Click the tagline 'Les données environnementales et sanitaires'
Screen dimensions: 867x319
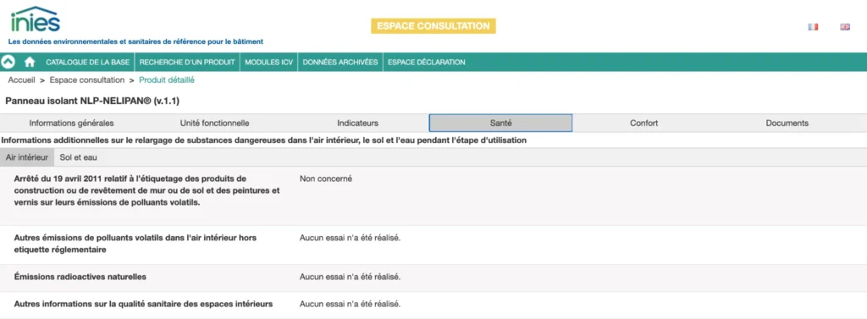click(x=135, y=41)
